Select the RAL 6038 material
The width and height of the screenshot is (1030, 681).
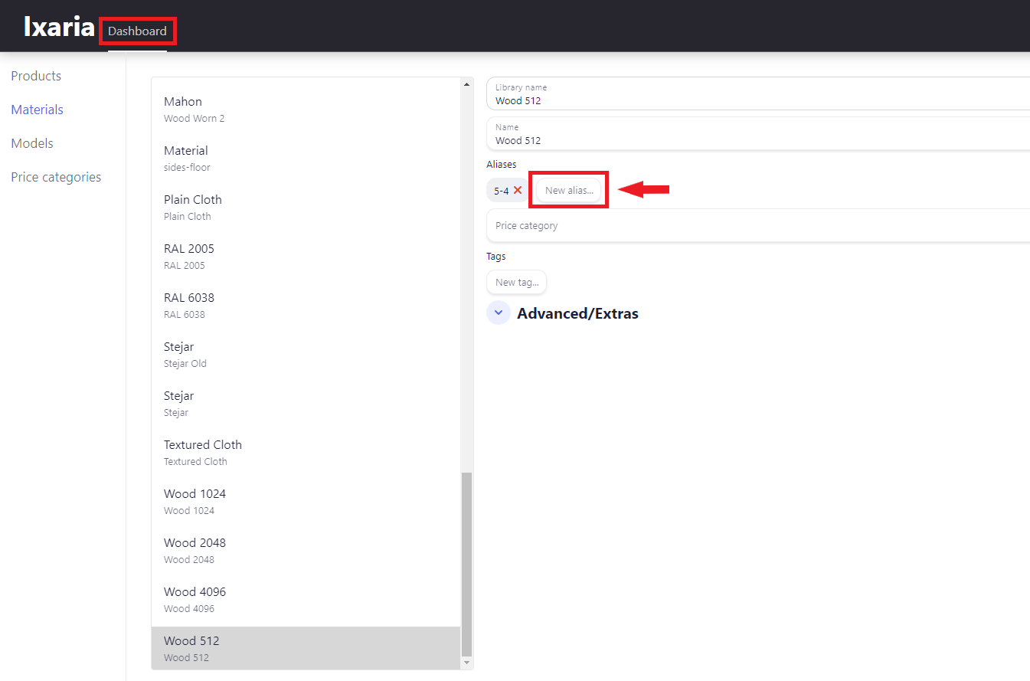point(306,305)
